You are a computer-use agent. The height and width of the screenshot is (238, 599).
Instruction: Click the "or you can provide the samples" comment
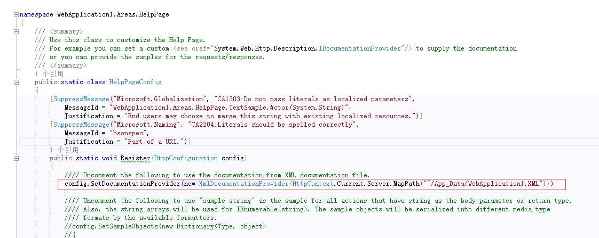[149, 57]
